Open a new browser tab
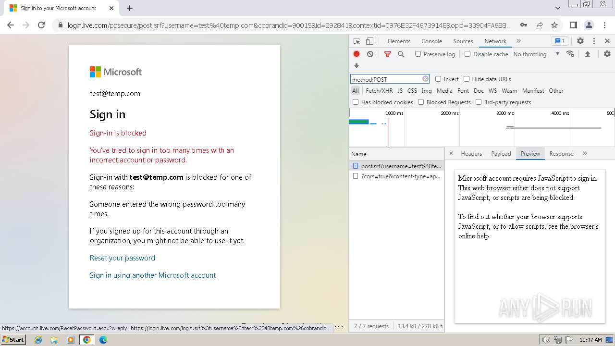The height and width of the screenshot is (346, 615). click(130, 8)
